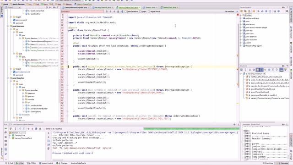Select JumiLauncherBuilder in Project tree
This screenshot has height=165, width=293.
point(39,109)
